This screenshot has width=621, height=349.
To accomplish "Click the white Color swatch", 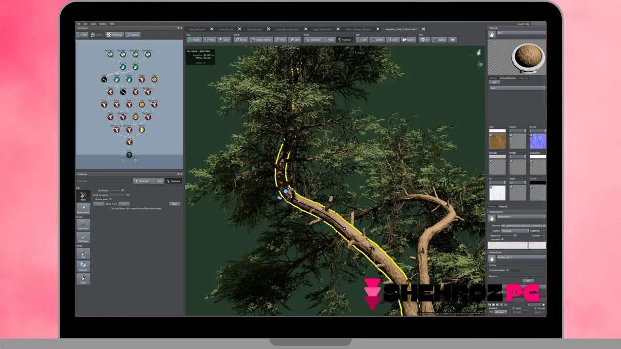I will (497, 131).
